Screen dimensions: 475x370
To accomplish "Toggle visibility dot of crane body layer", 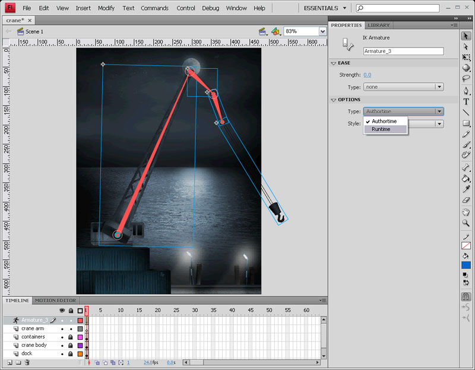I will pos(62,345).
